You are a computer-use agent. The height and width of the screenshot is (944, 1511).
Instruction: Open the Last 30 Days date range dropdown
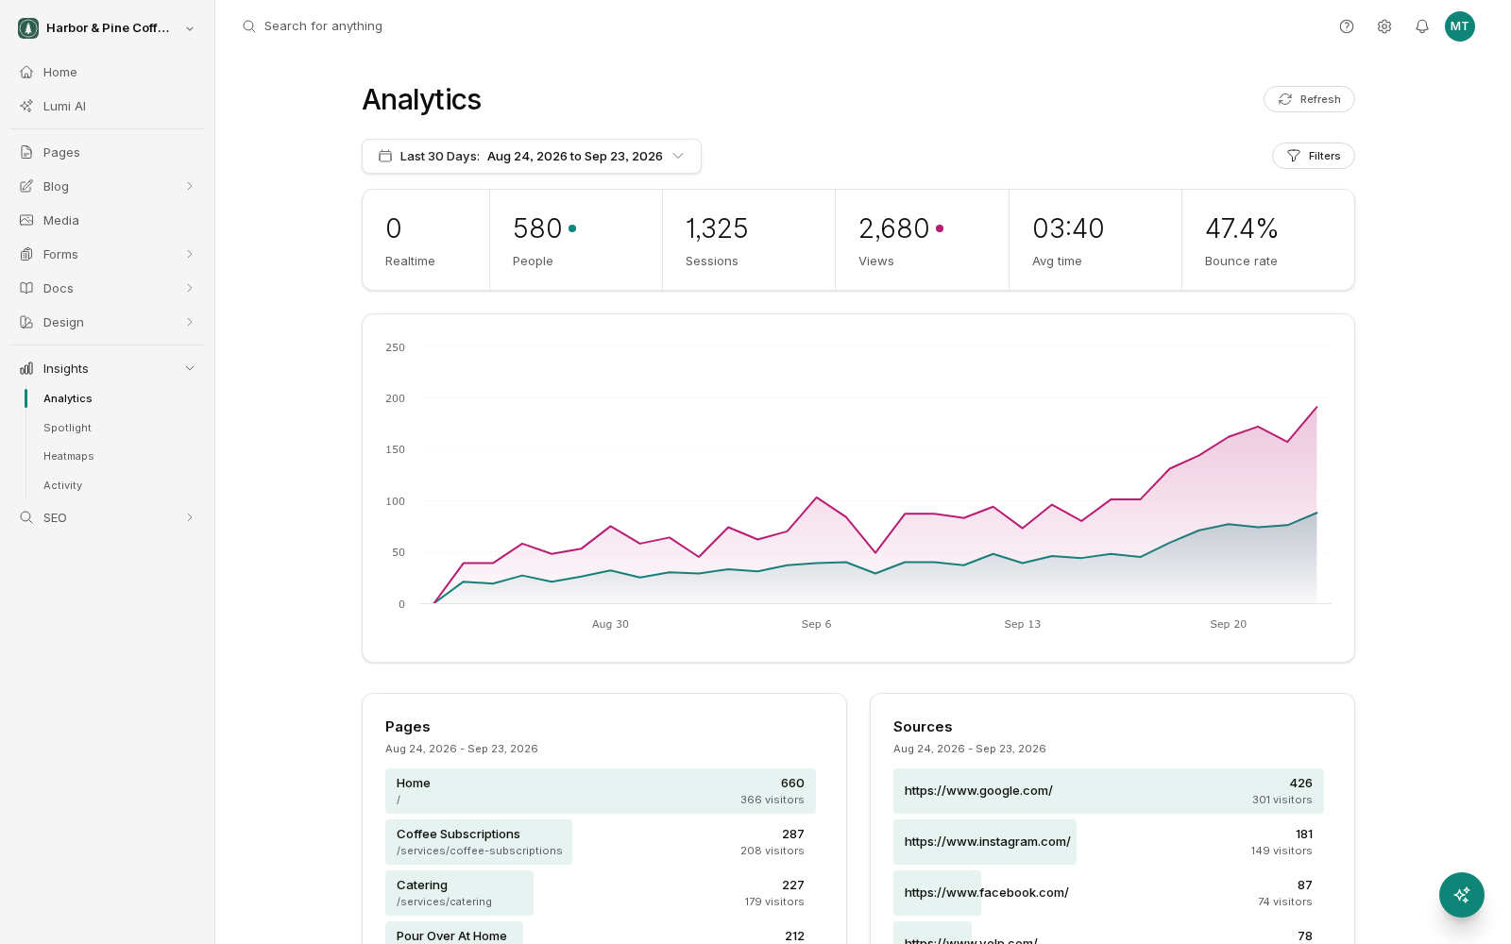tap(532, 157)
